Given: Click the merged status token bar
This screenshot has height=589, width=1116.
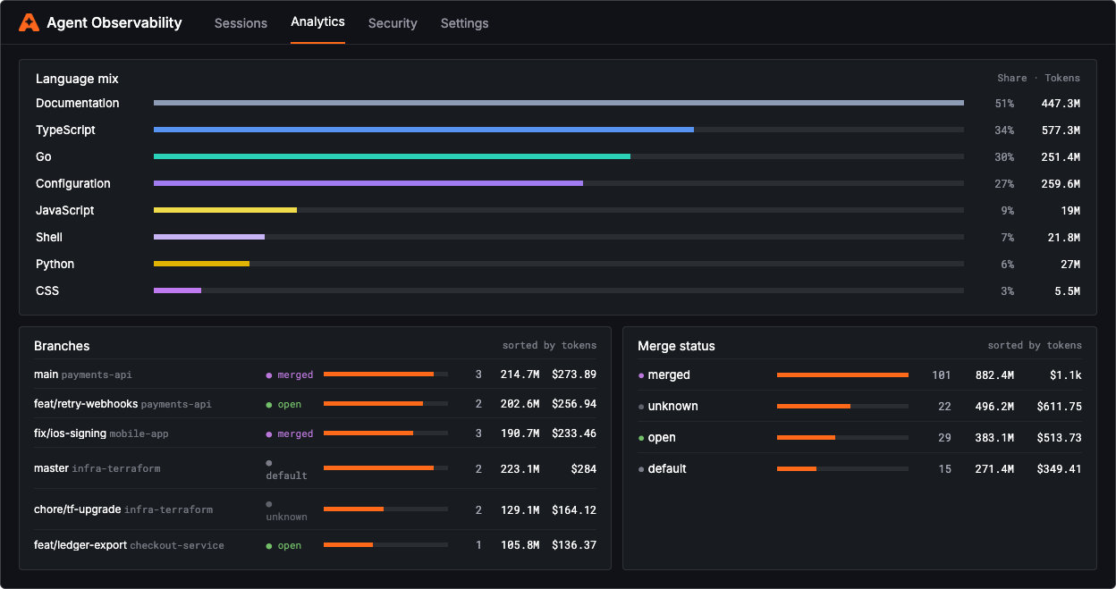Looking at the screenshot, I should [842, 375].
